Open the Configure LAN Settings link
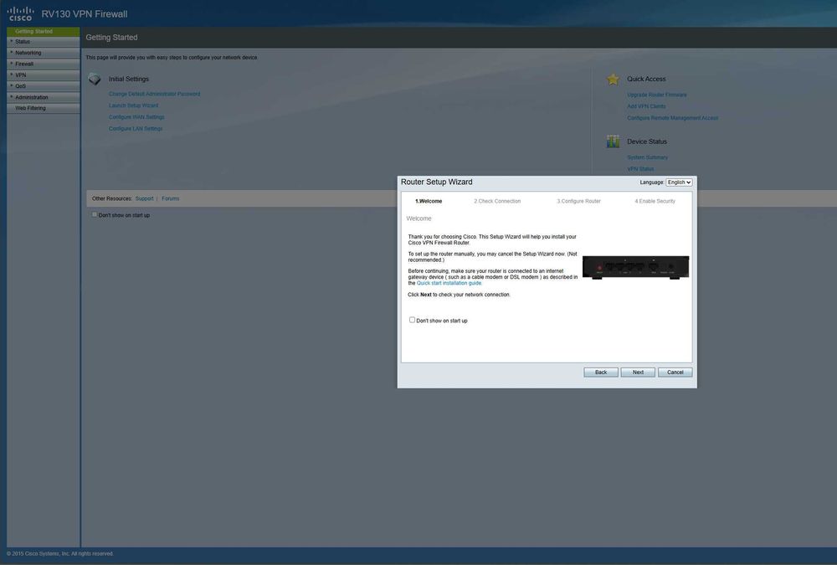The height and width of the screenshot is (565, 837). click(x=136, y=129)
